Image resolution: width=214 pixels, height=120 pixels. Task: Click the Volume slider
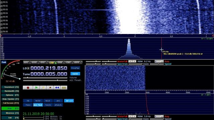(x=45, y=78)
